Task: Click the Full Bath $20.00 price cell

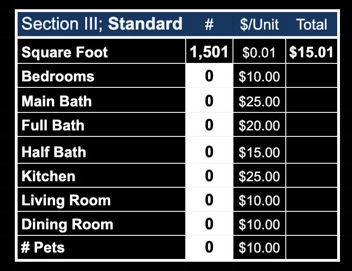Action: click(x=259, y=124)
